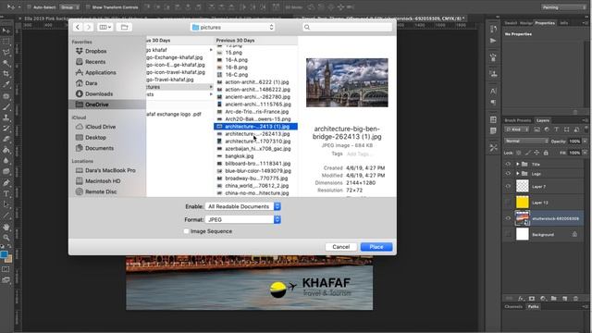The image size is (592, 333).
Task: Select the Eraser tool
Action: 6,140
